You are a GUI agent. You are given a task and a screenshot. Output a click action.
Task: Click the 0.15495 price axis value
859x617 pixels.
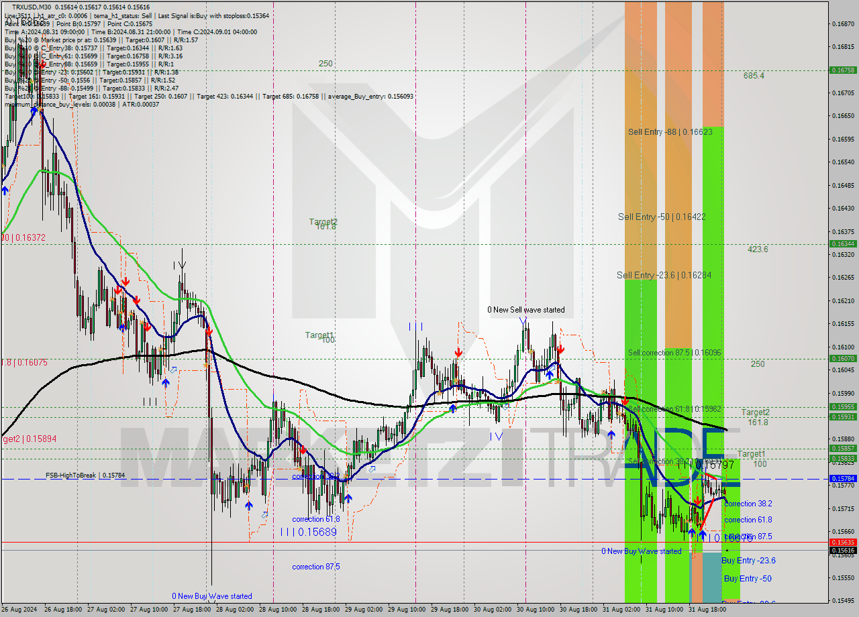(x=843, y=601)
